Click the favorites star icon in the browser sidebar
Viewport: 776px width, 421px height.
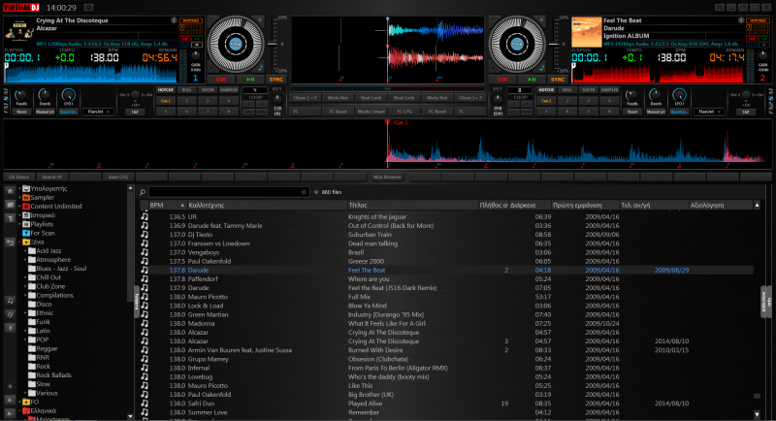pyautogui.click(x=10, y=190)
